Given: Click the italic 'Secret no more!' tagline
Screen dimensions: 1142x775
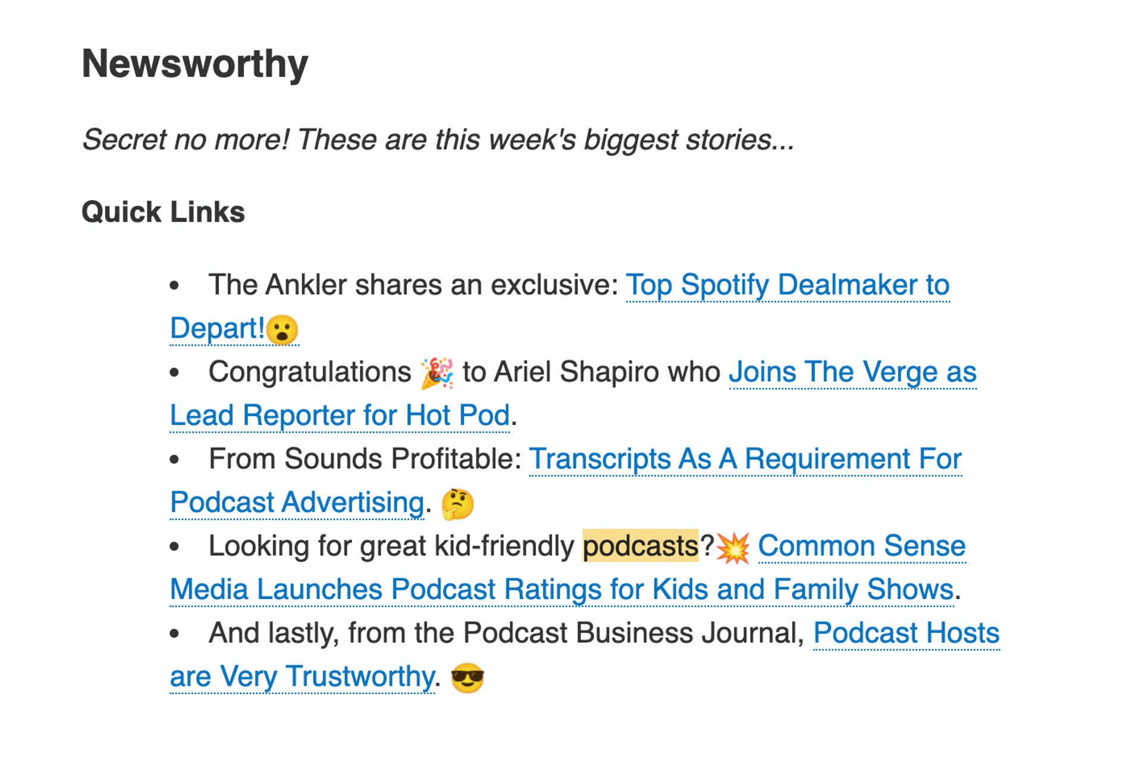Looking at the screenshot, I should point(438,140).
